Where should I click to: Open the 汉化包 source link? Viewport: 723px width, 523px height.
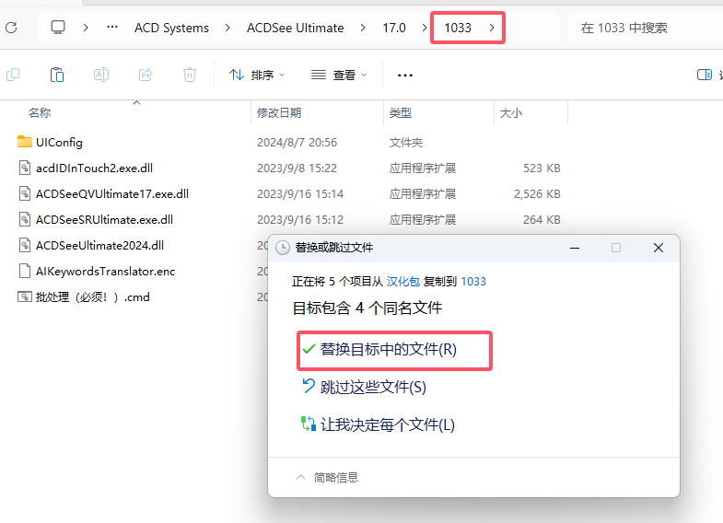pos(403,282)
